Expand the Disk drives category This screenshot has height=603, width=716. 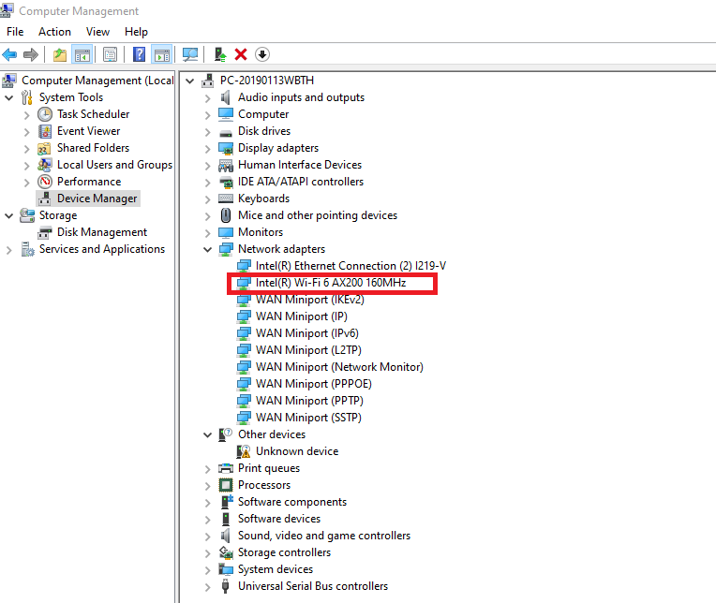(x=208, y=132)
